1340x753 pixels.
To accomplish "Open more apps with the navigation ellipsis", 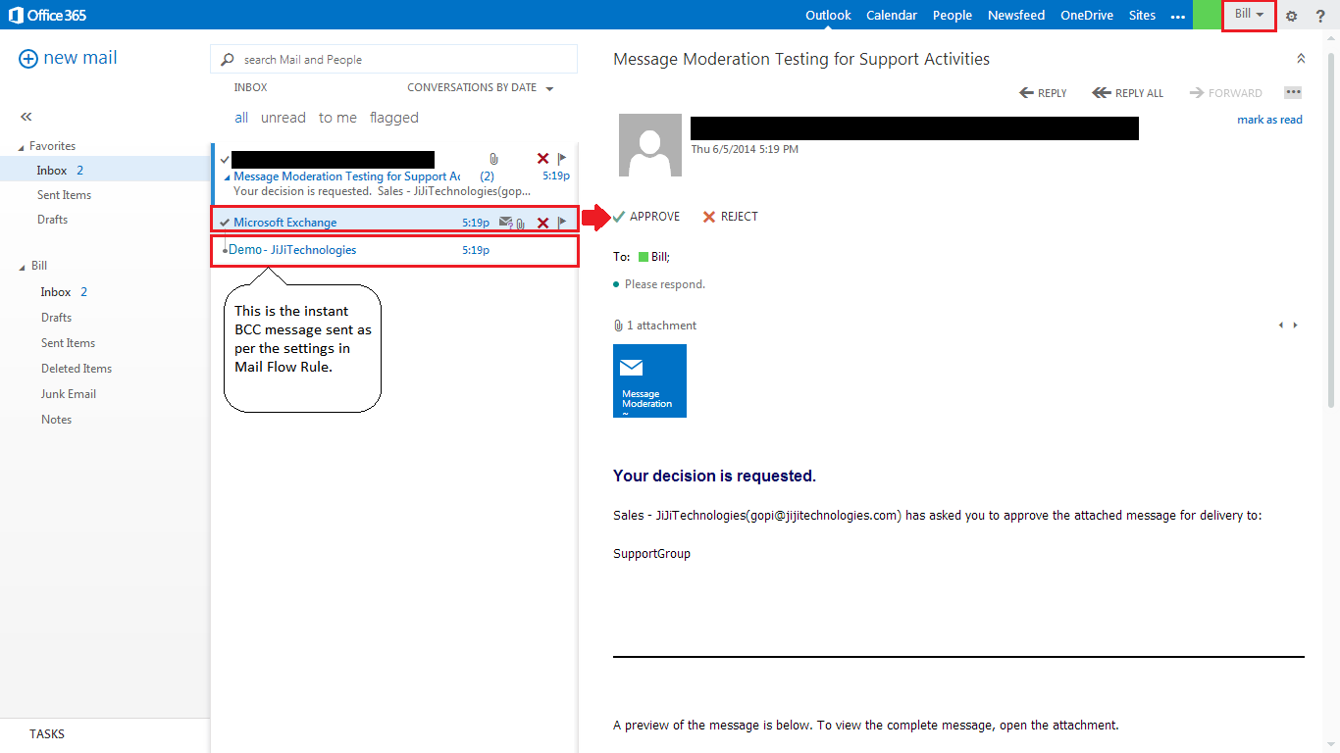I will (x=1177, y=15).
